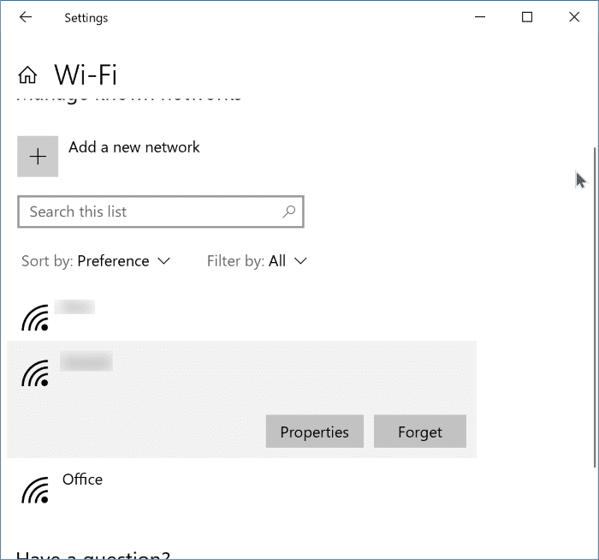Close the Settings window
Screen dimensions: 599x560
[574, 17]
